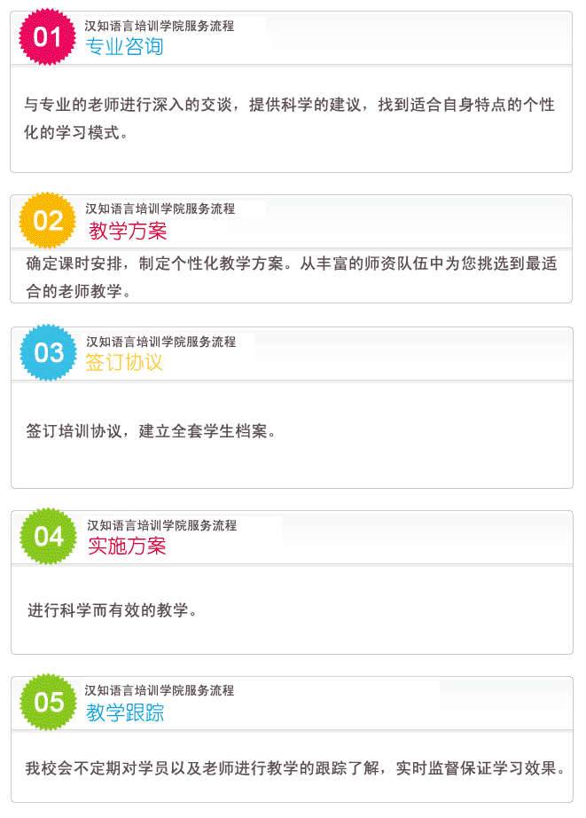Click the orange 02 step badge
This screenshot has height=818, width=586.
48,221
